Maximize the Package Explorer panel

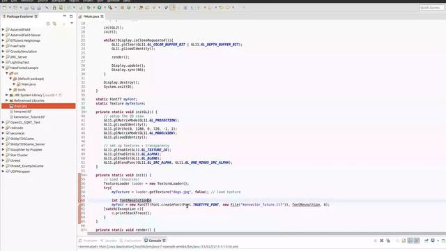click(x=71, y=16)
